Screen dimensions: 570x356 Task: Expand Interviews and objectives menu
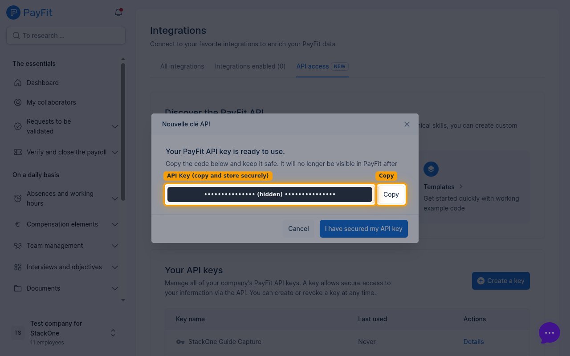tap(114, 267)
